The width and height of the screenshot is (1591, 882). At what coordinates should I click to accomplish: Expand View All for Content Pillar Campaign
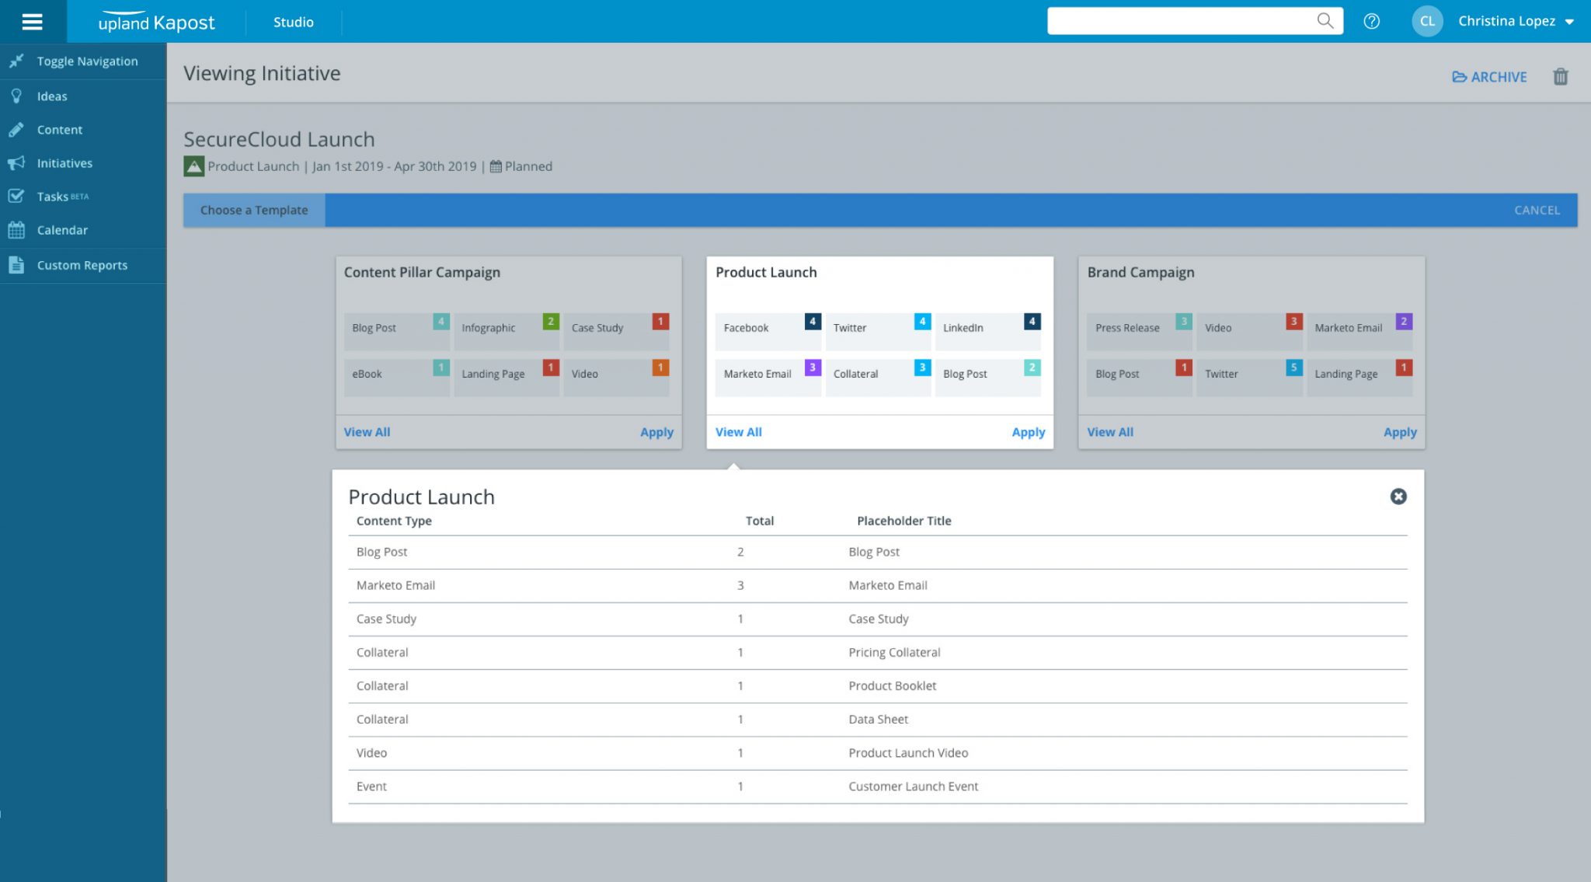click(x=367, y=432)
